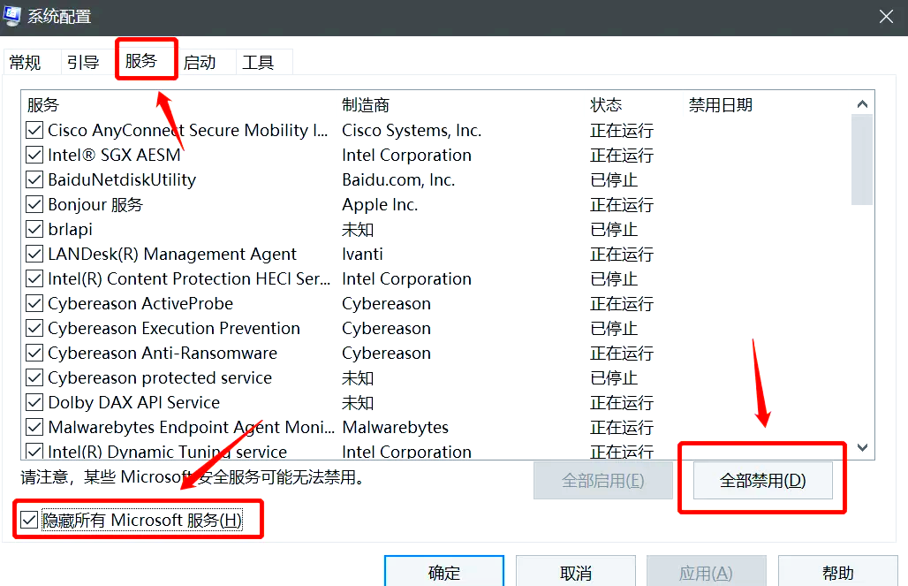This screenshot has height=586, width=908.
Task: Sort by the 禁用日期 column header
Action: point(721,105)
